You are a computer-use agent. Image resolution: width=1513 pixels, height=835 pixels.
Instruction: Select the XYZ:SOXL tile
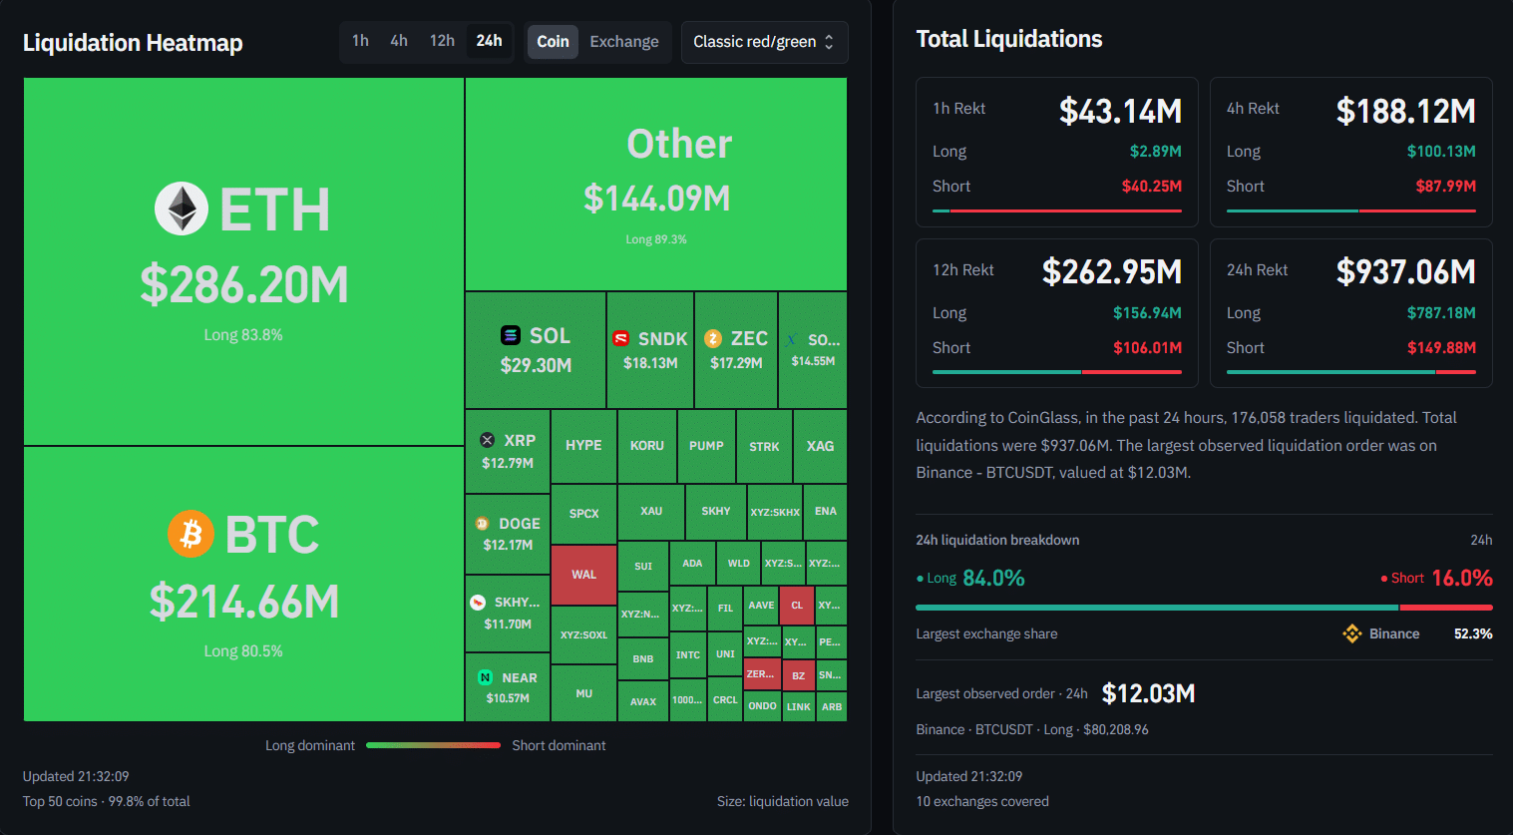click(x=583, y=635)
